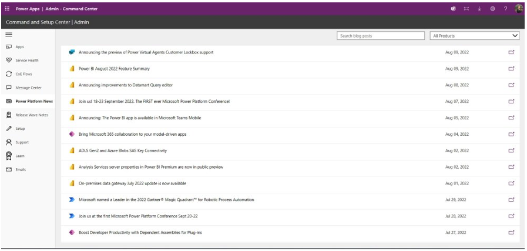The width and height of the screenshot is (527, 251).
Task: Collapse the sidebar with the hamburger icon
Action: click(8, 35)
